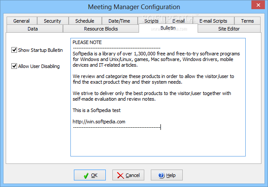The height and width of the screenshot is (187, 268).
Task: Open the Resource Blocks tab
Action: click(x=101, y=29)
